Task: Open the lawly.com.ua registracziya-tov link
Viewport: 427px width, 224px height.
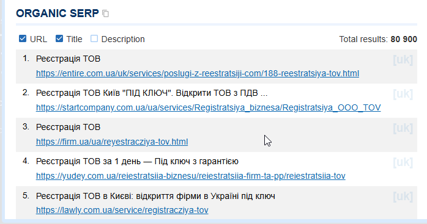Action: 122,210
